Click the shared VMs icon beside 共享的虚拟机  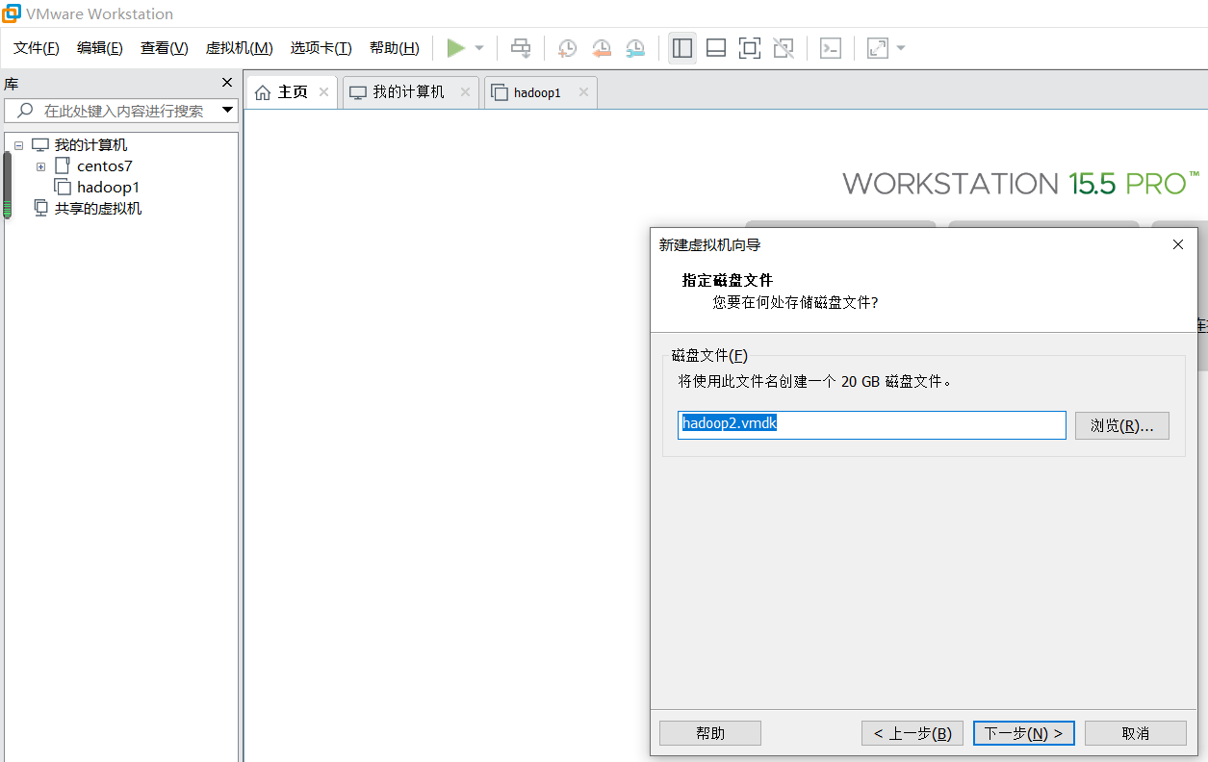click(x=40, y=208)
